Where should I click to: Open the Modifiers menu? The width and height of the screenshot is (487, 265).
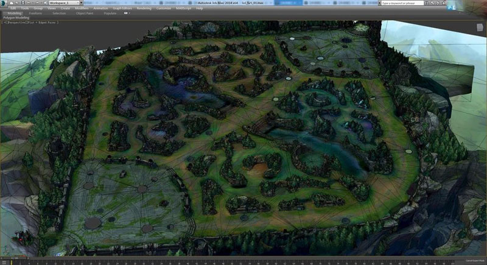(82, 9)
